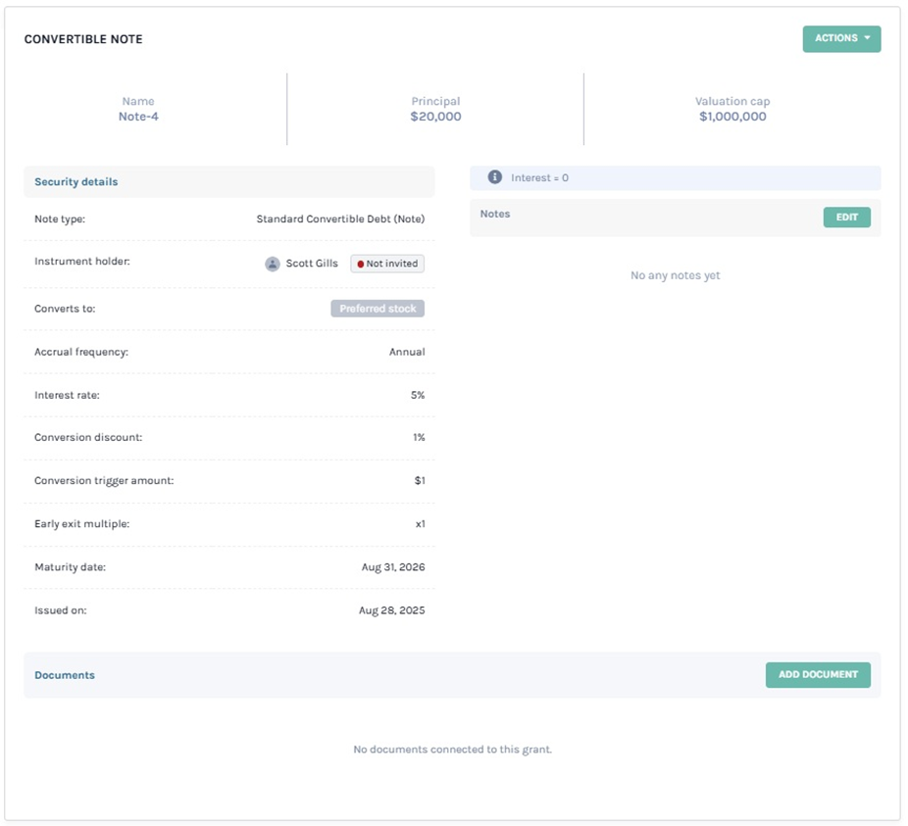Click the Add Document button

817,675
